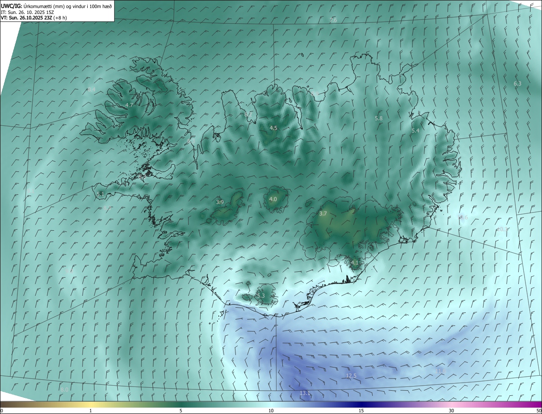Click the 13.1 value label
Viewport: 542px width, 414px height.
pos(305,393)
